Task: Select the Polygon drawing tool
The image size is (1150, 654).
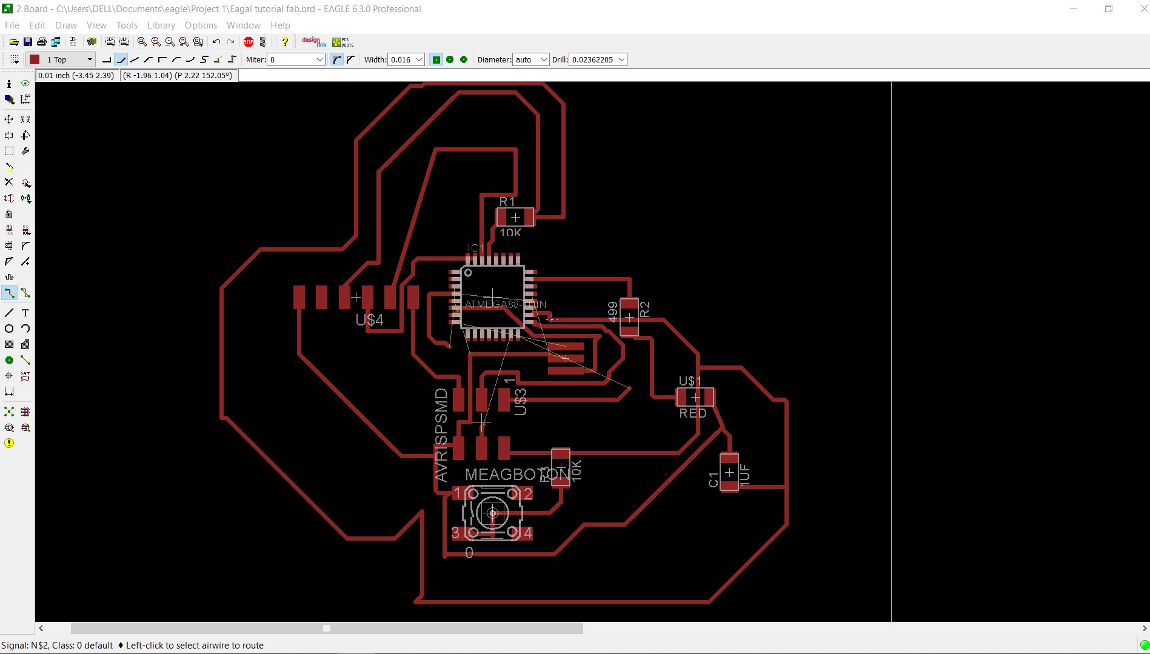Action: click(x=25, y=344)
